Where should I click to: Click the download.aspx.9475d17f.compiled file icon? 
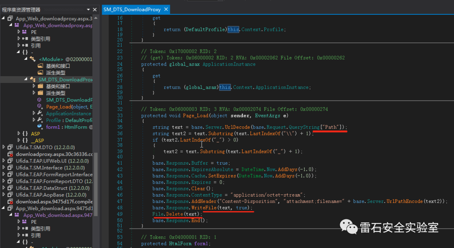coord(10,202)
